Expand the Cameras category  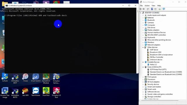(x=143, y=23)
